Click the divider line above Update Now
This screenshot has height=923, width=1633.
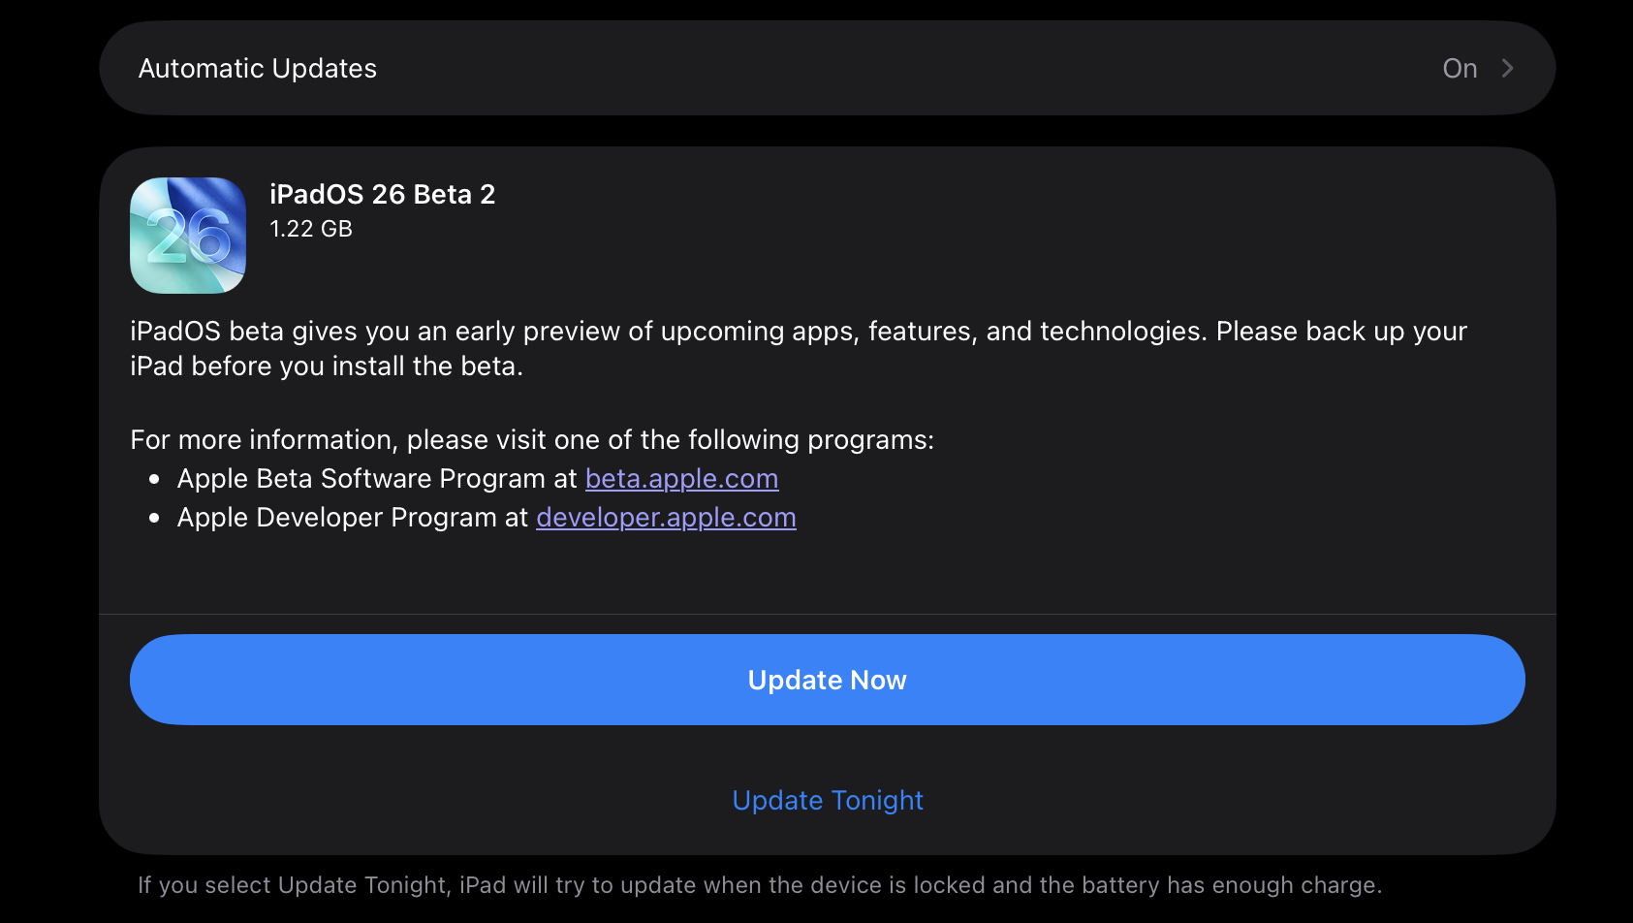click(x=828, y=614)
